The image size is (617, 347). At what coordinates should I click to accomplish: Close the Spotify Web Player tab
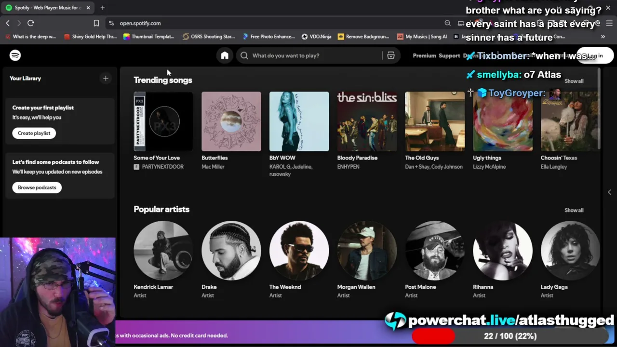pyautogui.click(x=88, y=8)
